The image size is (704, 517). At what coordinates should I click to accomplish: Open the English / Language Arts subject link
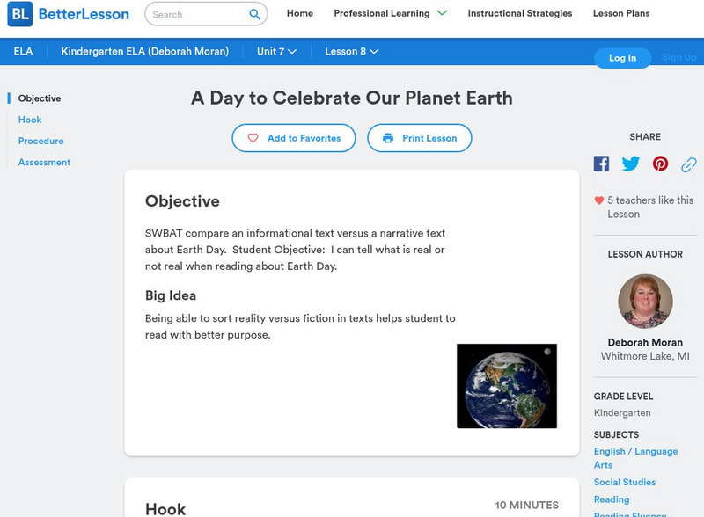635,458
